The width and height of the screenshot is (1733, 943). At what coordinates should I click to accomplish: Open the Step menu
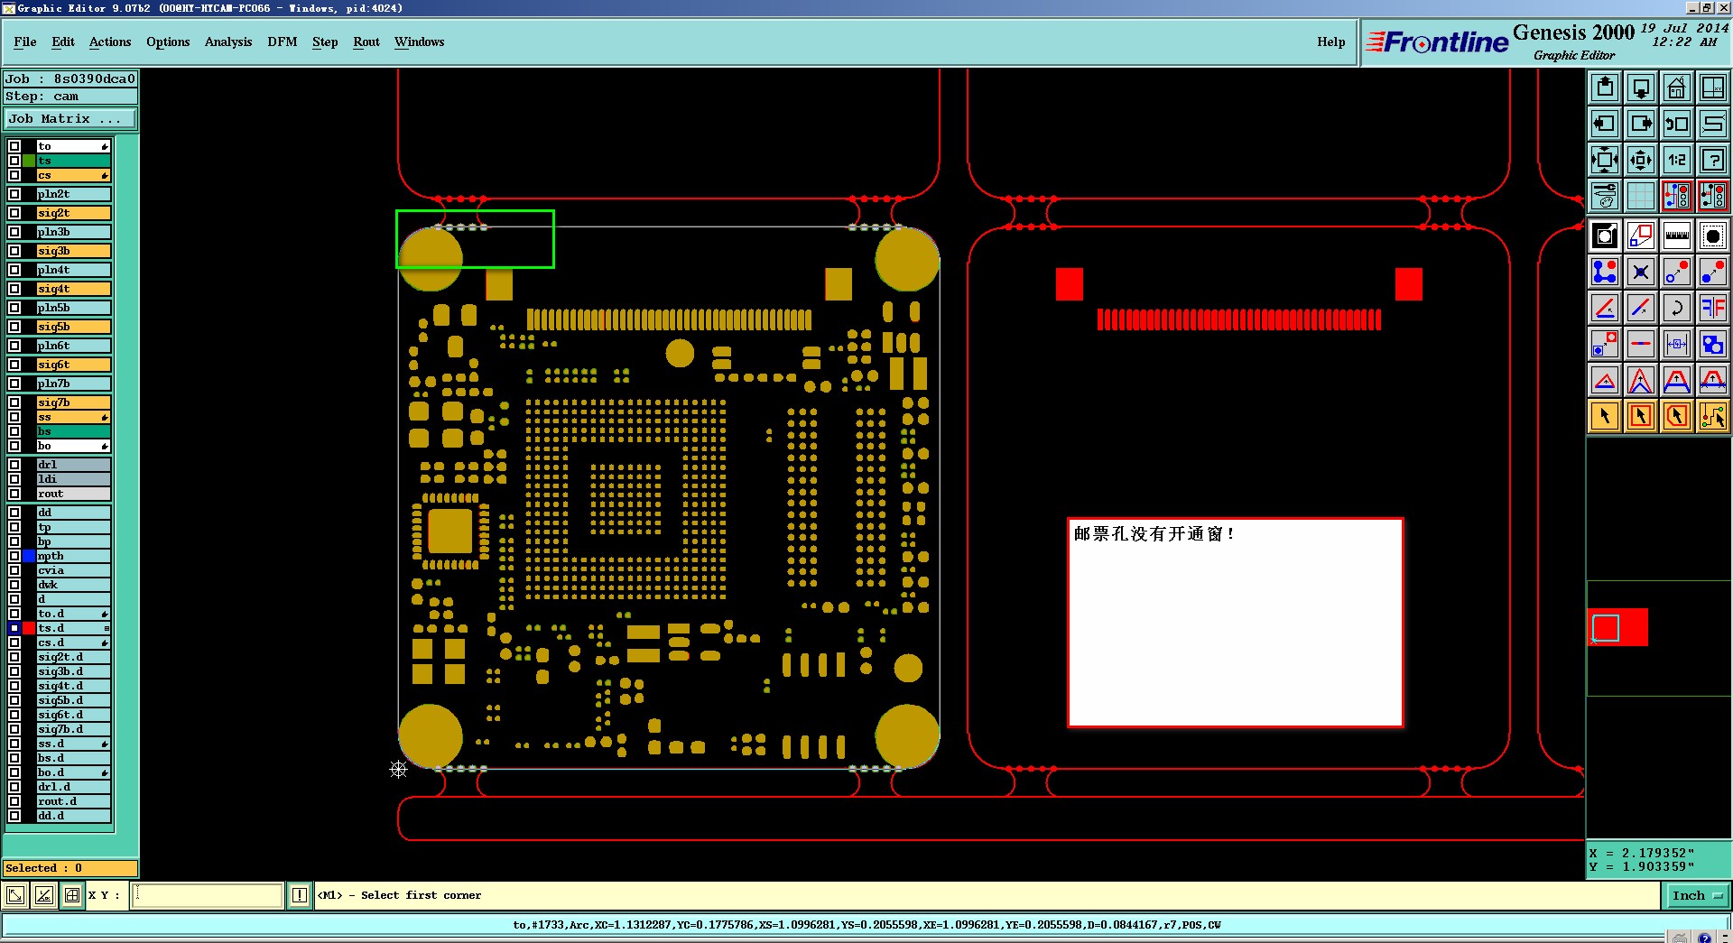[325, 42]
